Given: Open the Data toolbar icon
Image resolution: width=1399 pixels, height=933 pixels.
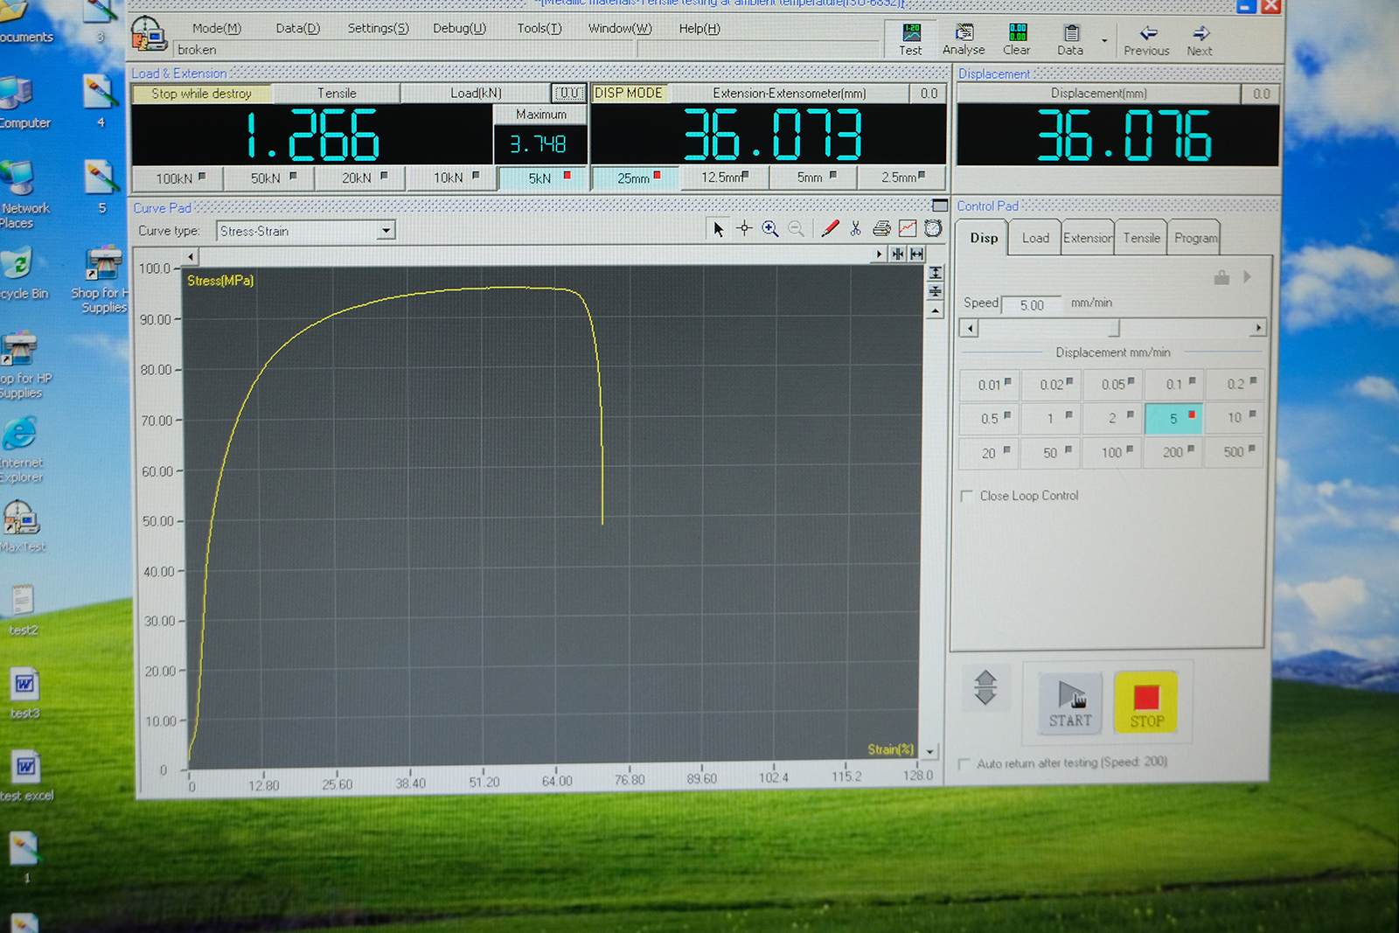Looking at the screenshot, I should point(1070,39).
